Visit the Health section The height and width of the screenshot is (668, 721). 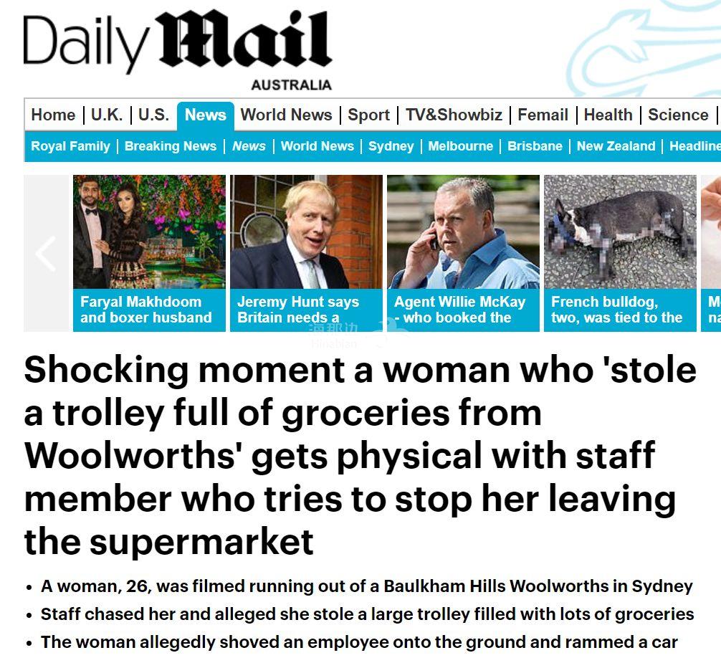(608, 115)
